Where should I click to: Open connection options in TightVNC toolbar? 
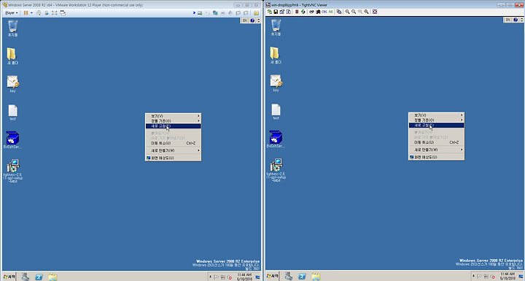click(282, 12)
